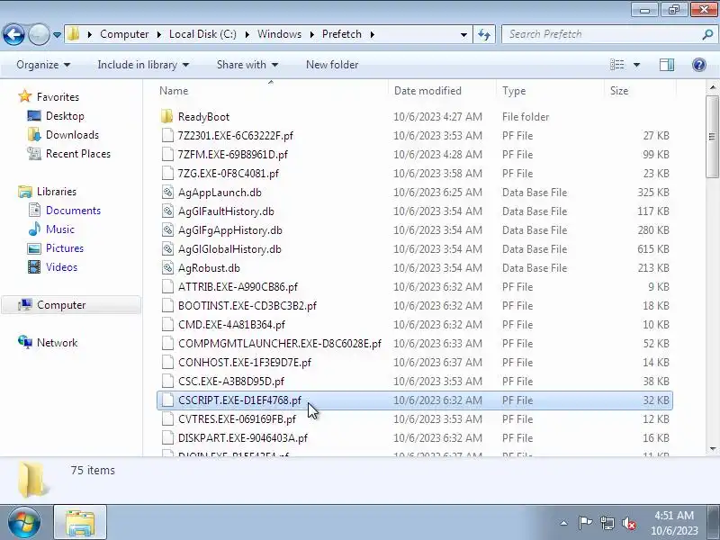Open Documents library
Viewport: 720px width, 540px height.
73,211
